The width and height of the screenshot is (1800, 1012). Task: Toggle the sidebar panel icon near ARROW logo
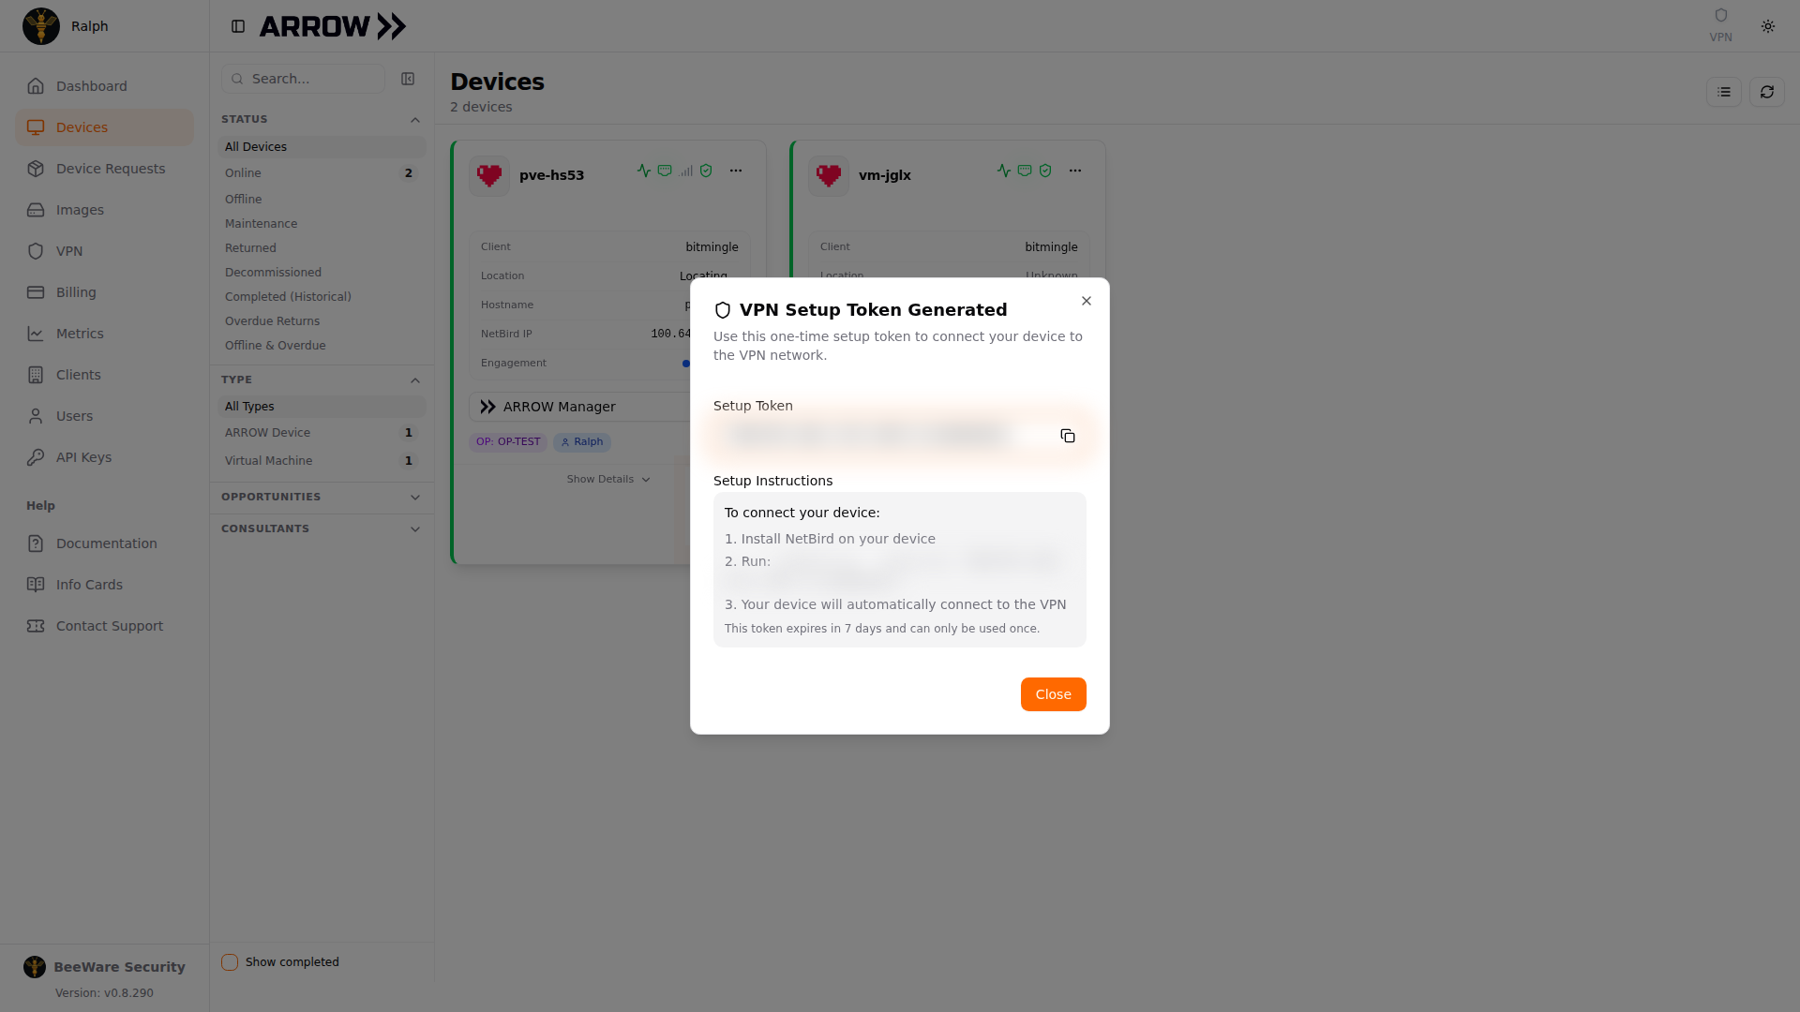238,26
